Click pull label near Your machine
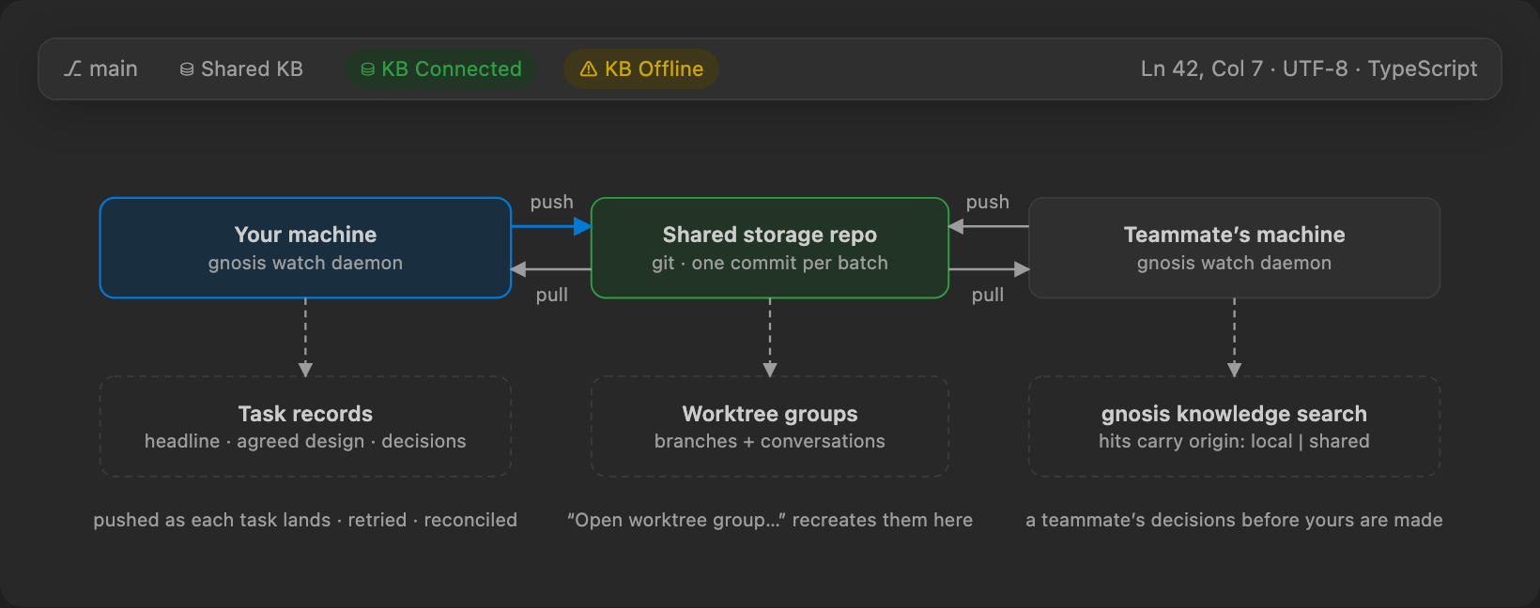 point(551,295)
